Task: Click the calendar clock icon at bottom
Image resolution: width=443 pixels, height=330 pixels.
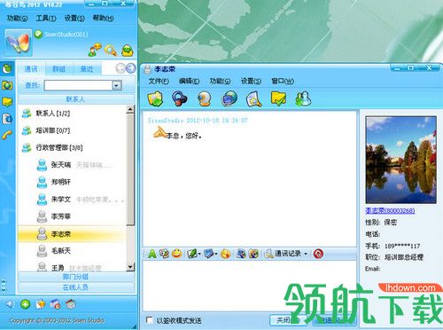Action: (x=55, y=304)
